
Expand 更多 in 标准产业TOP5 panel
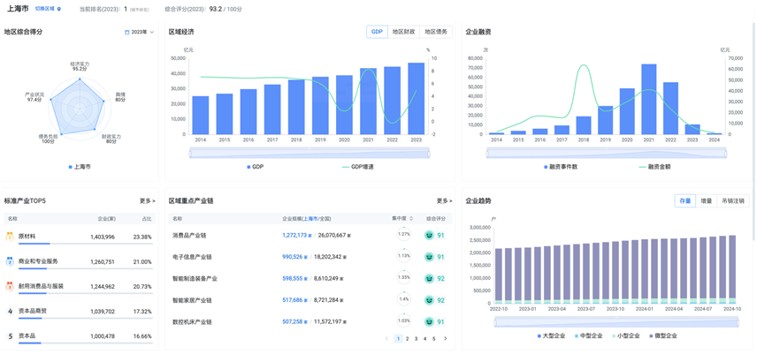(147, 200)
